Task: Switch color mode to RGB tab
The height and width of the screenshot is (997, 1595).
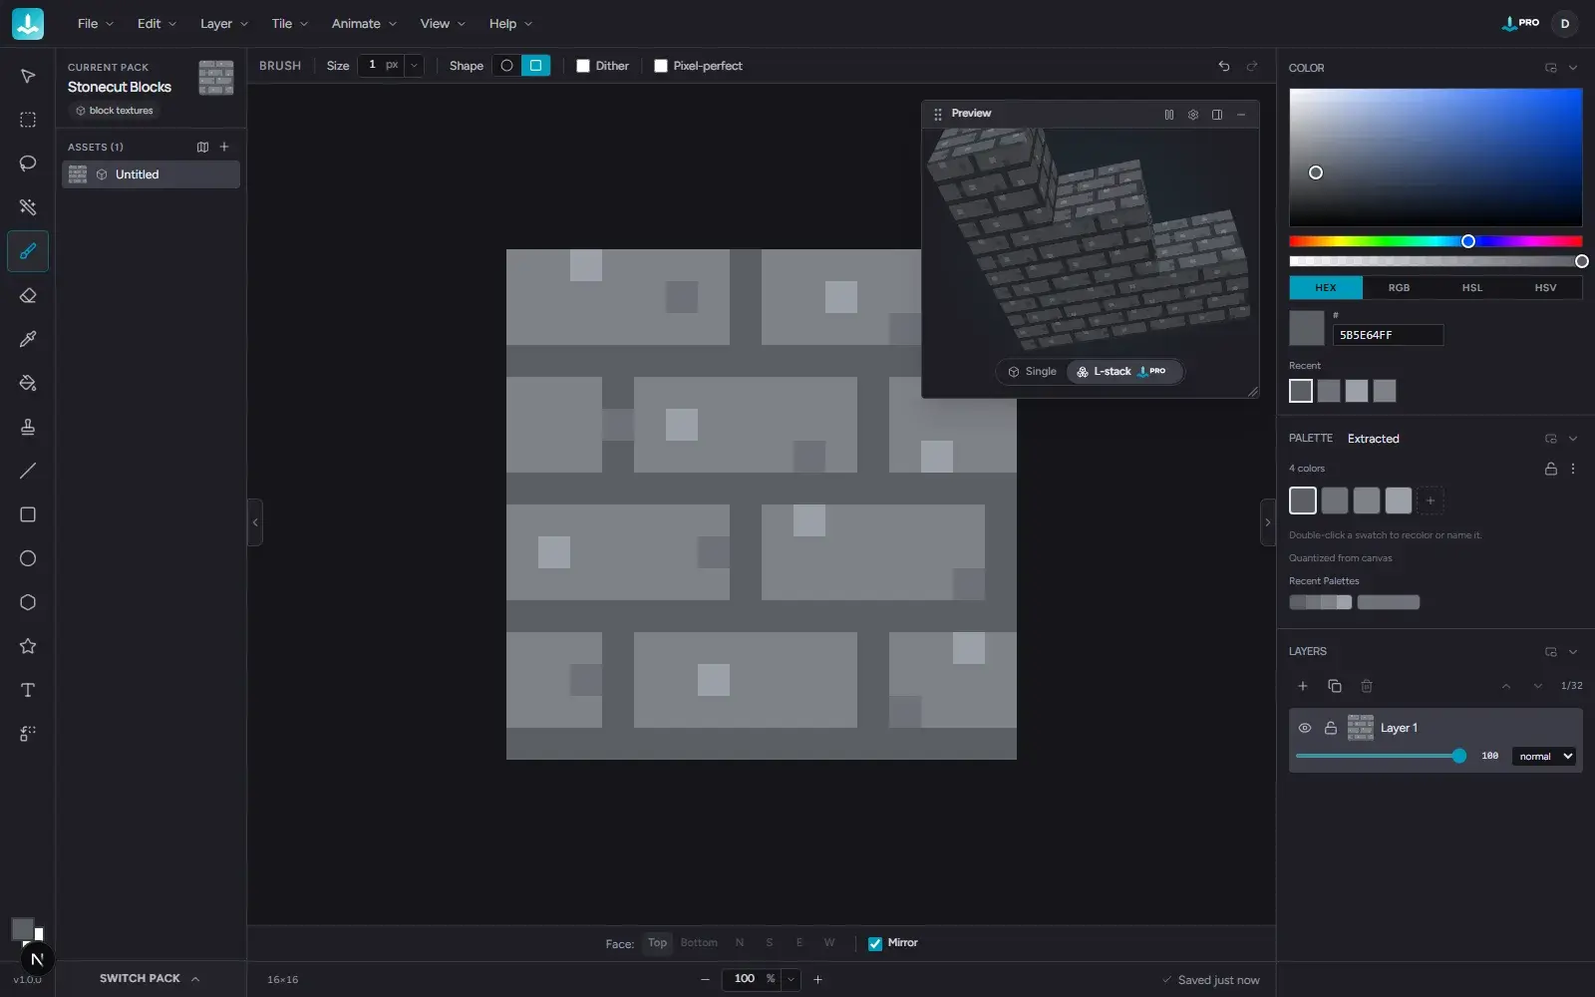Action: pyautogui.click(x=1400, y=288)
